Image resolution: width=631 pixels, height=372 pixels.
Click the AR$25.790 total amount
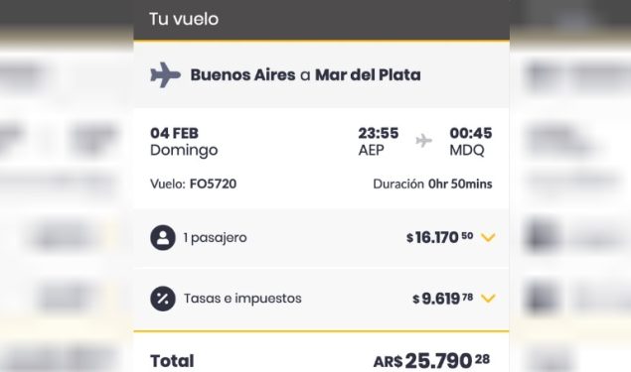431,361
